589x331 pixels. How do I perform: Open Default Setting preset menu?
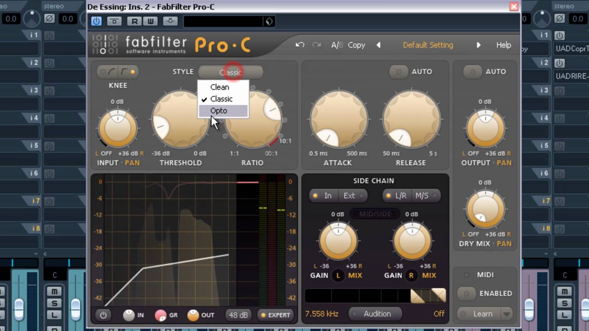428,45
